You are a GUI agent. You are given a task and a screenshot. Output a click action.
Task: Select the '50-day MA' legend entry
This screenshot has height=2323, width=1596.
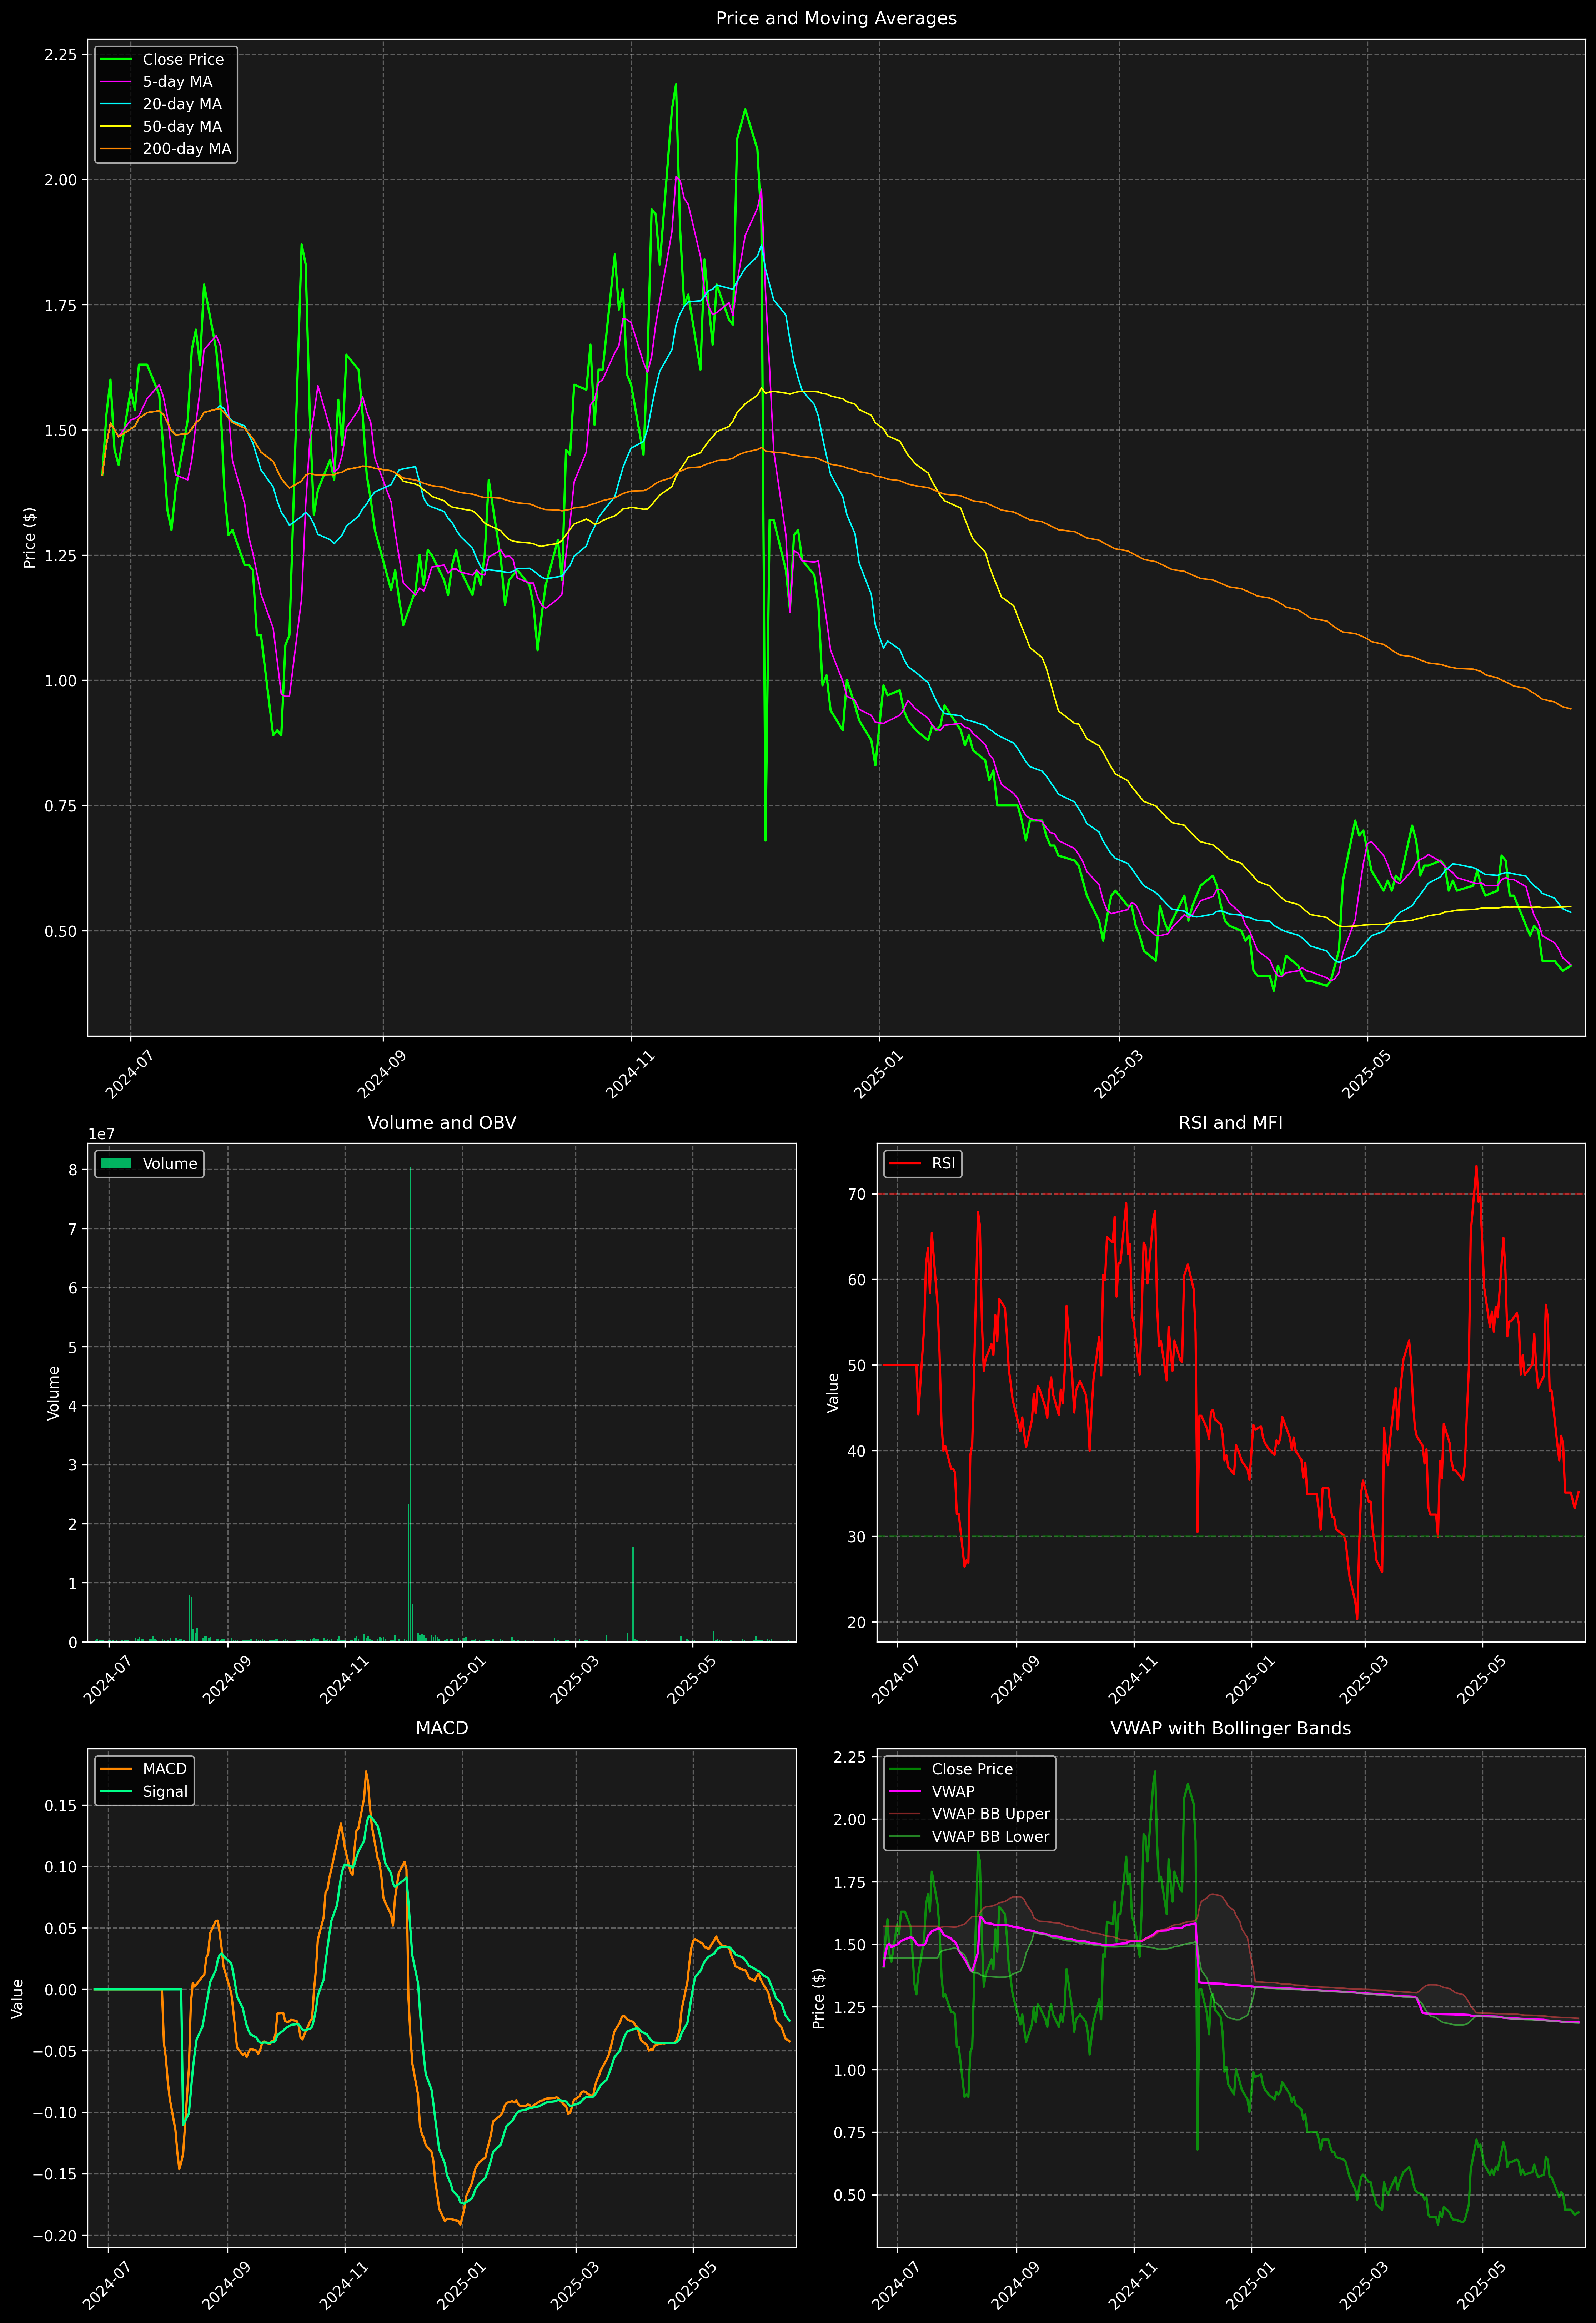pos(182,127)
